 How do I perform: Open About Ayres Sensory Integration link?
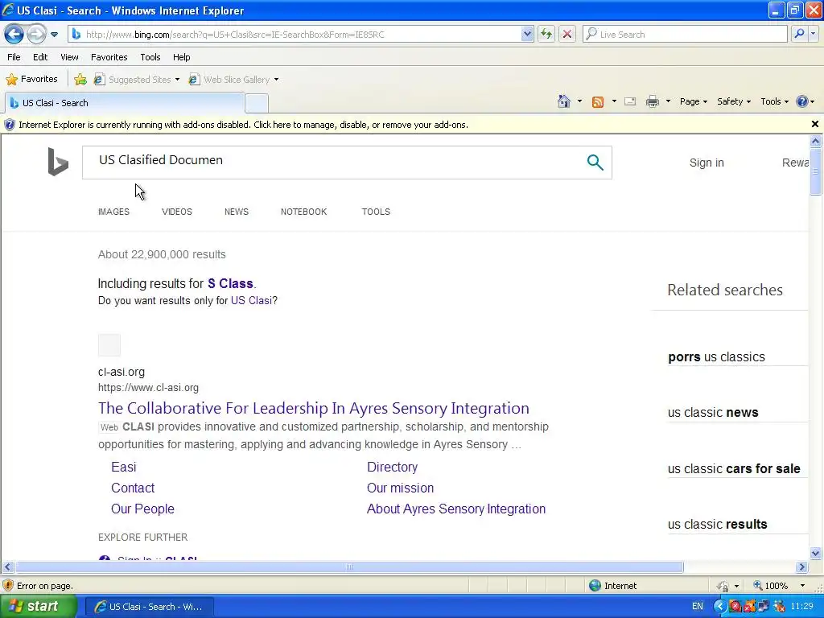(x=456, y=509)
